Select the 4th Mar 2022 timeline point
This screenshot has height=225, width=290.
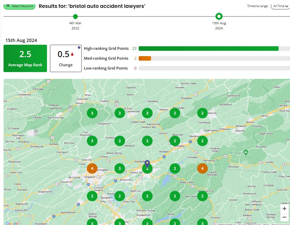75,16
